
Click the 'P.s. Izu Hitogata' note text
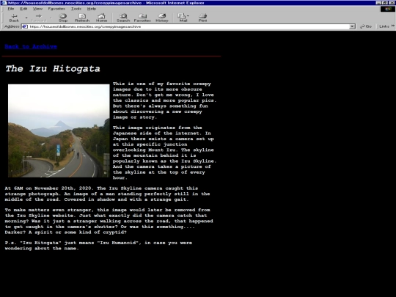click(x=98, y=246)
